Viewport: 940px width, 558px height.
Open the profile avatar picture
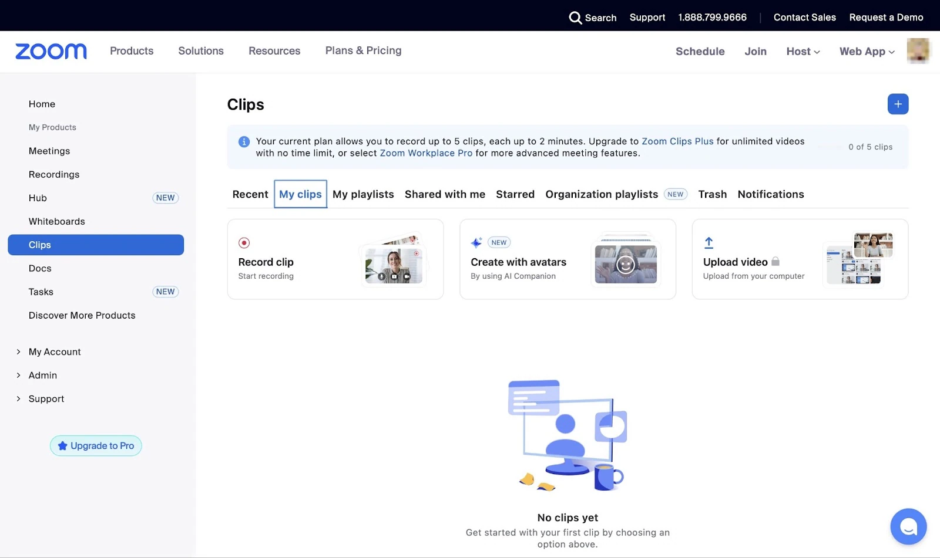(x=918, y=51)
